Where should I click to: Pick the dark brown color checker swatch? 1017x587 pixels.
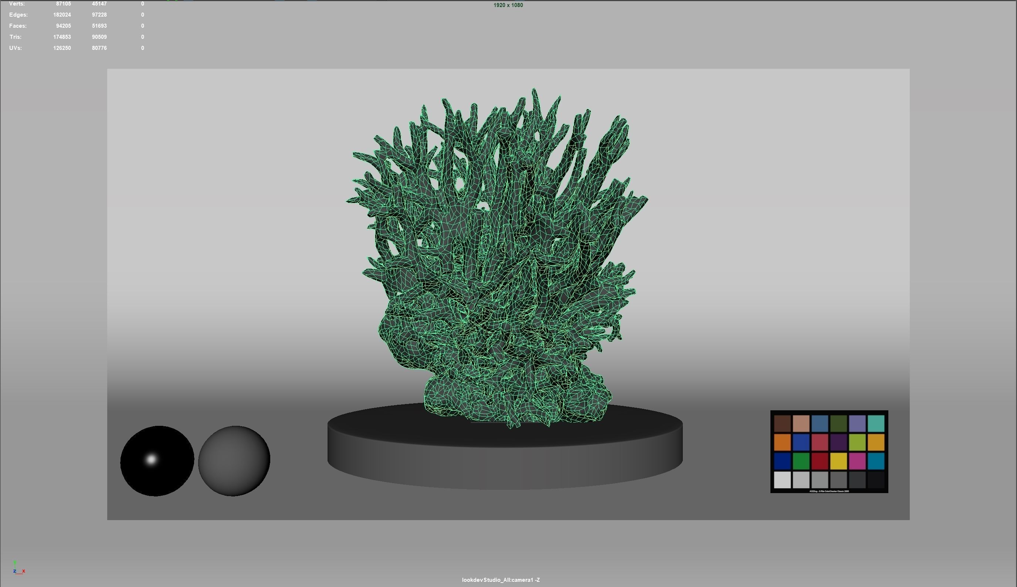(x=782, y=424)
